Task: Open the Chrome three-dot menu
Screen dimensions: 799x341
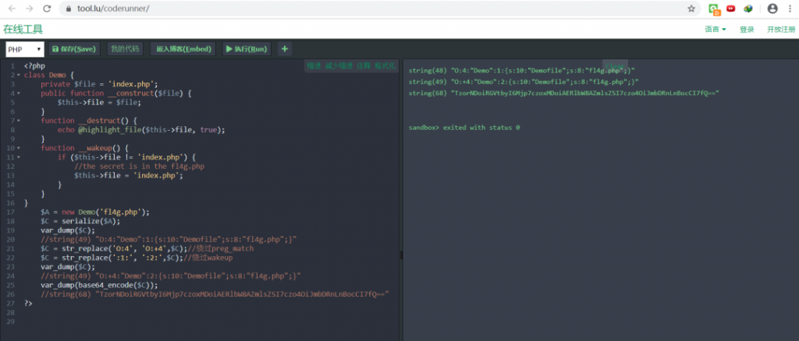Action: click(x=791, y=9)
